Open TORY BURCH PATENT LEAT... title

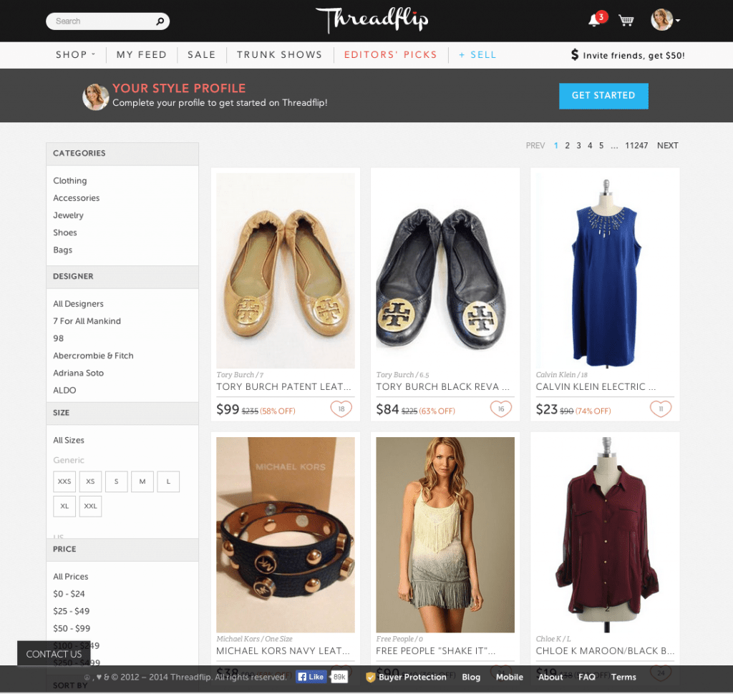(x=283, y=386)
